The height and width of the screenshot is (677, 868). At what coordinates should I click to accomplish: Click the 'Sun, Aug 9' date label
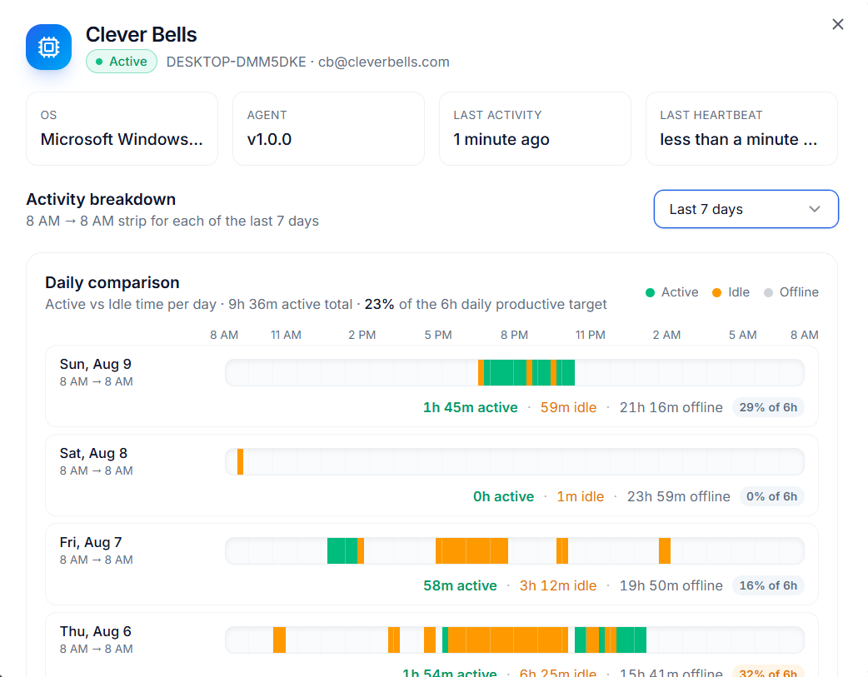point(95,364)
